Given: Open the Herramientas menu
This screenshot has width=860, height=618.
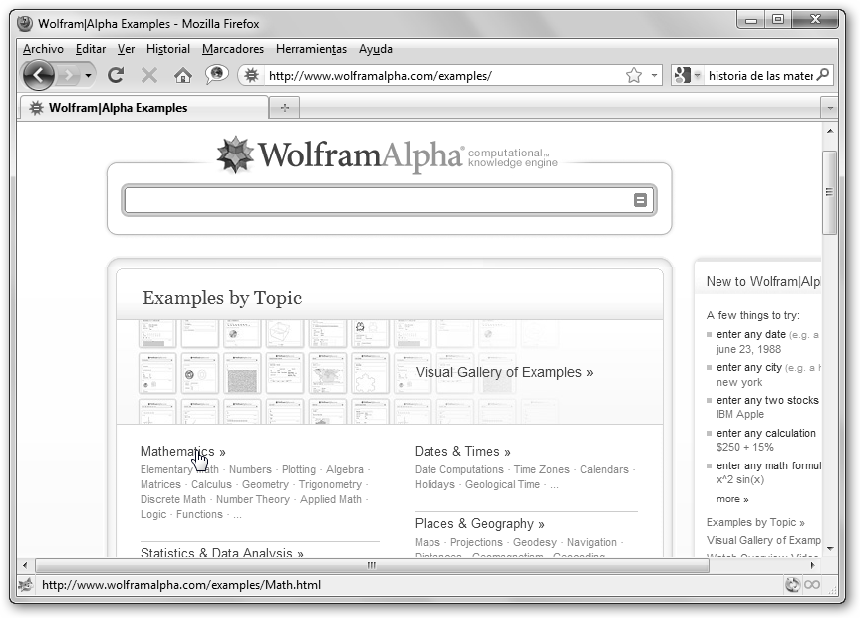Looking at the screenshot, I should tap(311, 49).
